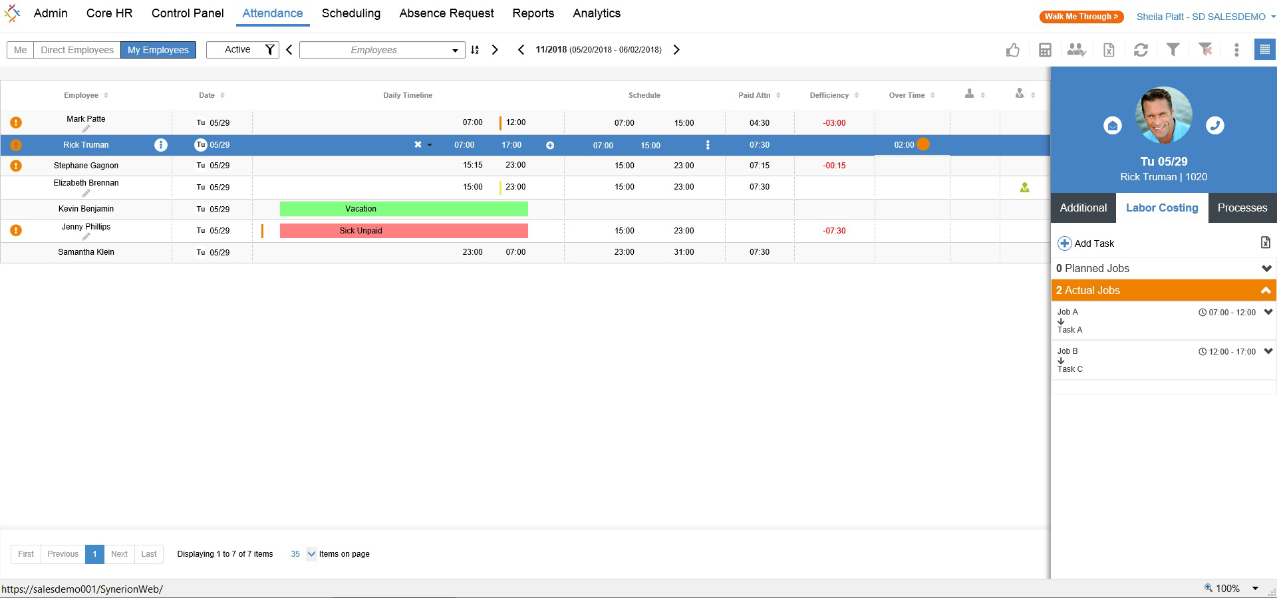Open Rick Truman's row three-dot menu

[161, 145]
